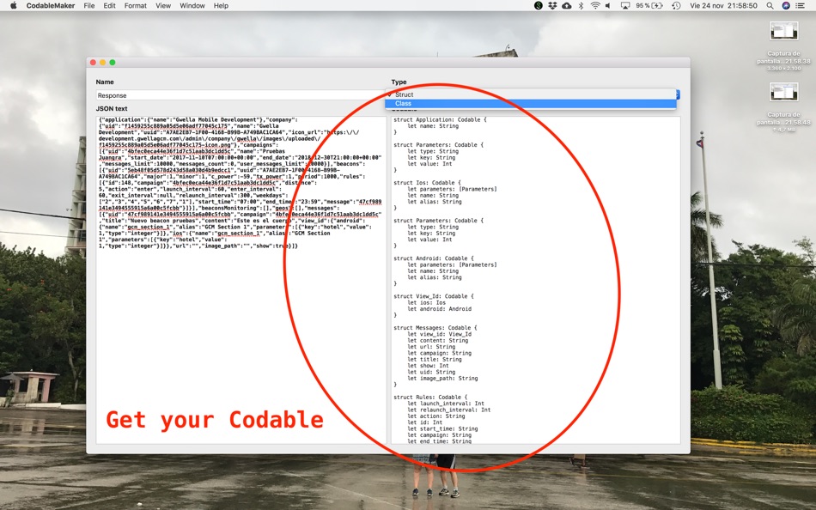The height and width of the screenshot is (510, 816).
Task: Open the Apple menu
Action: click(14, 6)
